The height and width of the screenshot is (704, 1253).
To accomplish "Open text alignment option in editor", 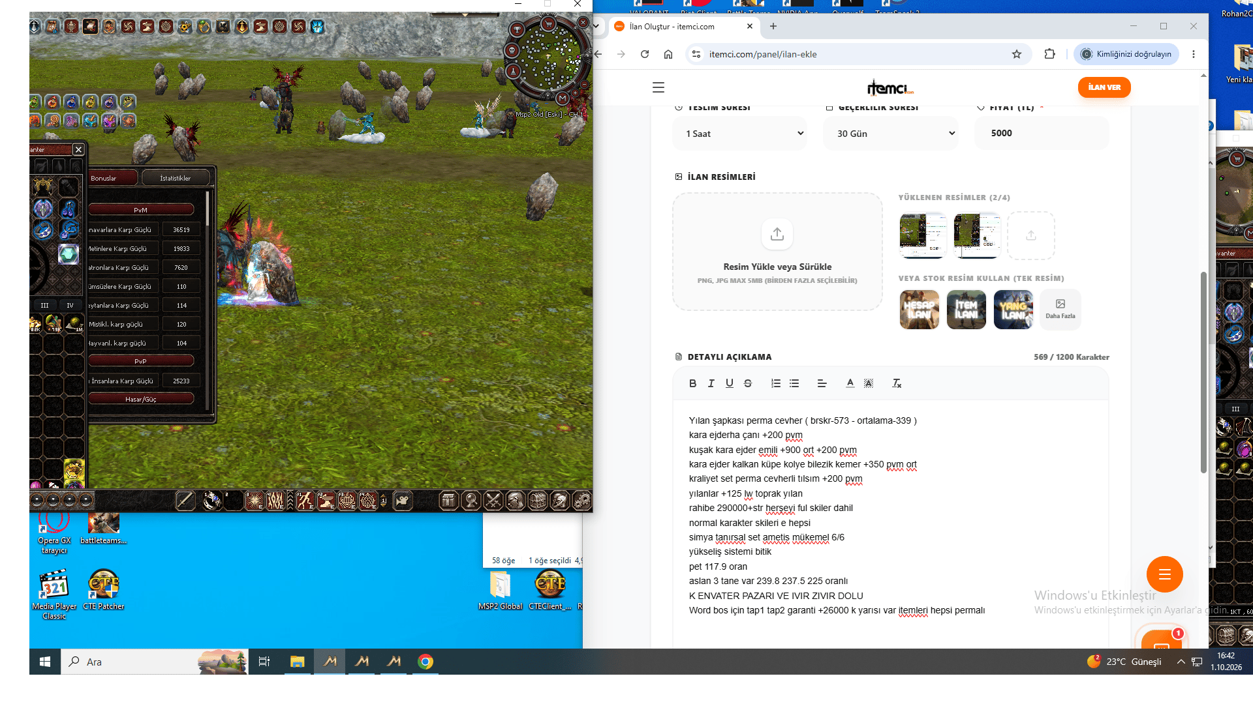I will [822, 383].
